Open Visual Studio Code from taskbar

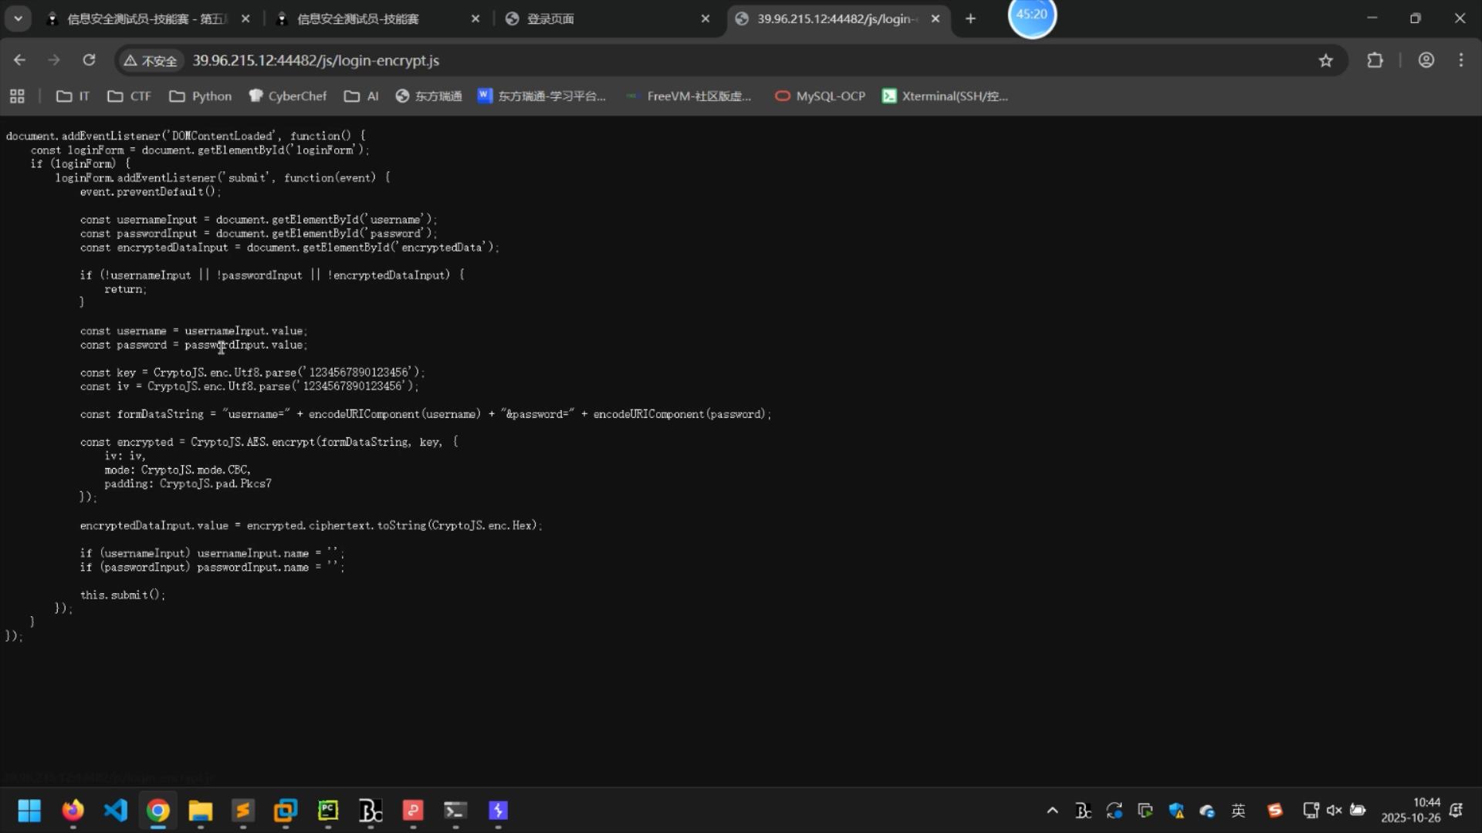116,811
